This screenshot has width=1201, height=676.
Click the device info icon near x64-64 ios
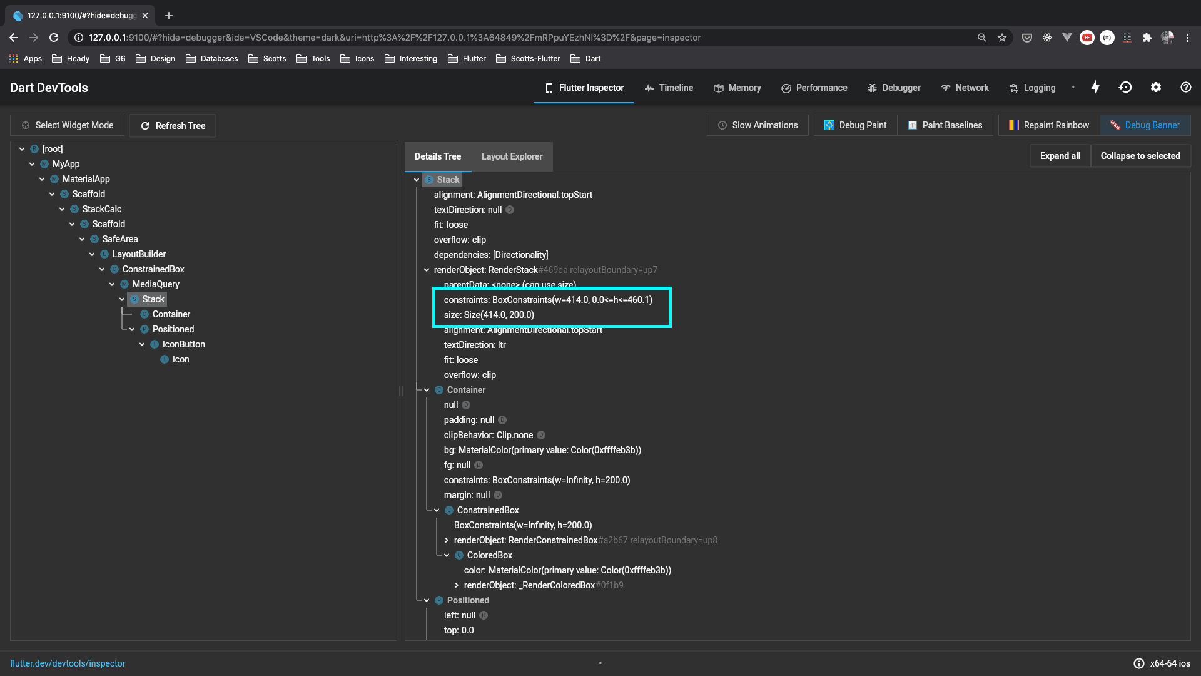pos(1139,663)
